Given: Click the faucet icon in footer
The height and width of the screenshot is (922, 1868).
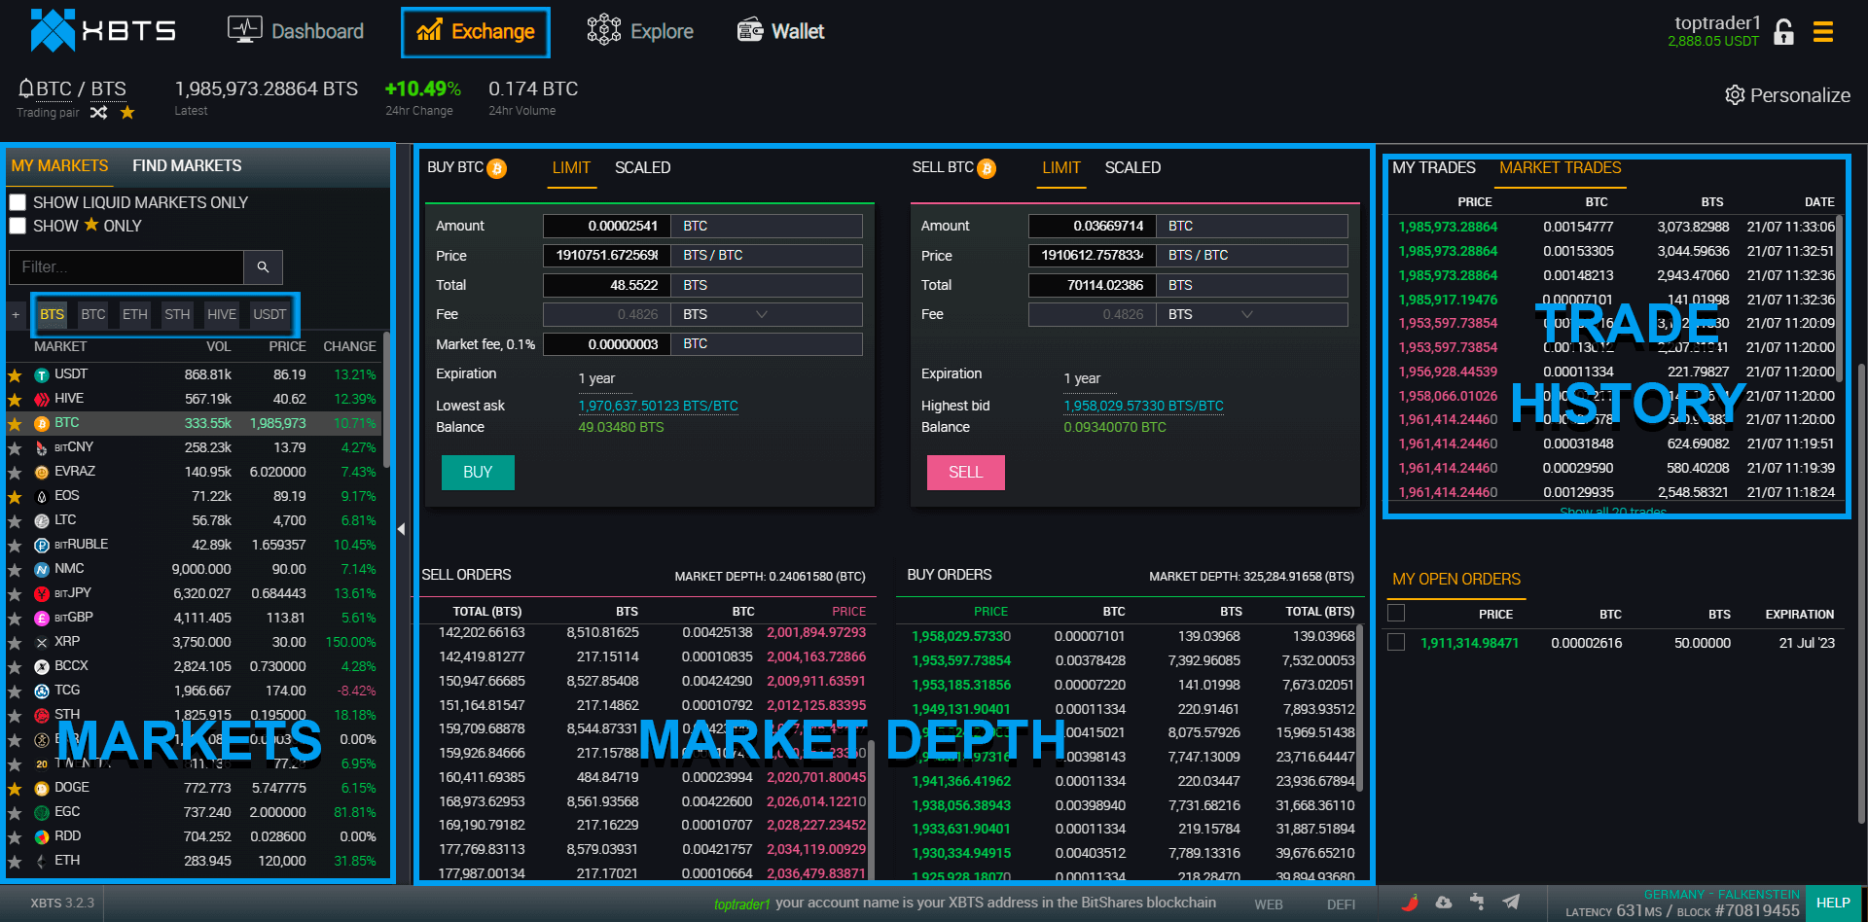Looking at the screenshot, I should (1477, 902).
